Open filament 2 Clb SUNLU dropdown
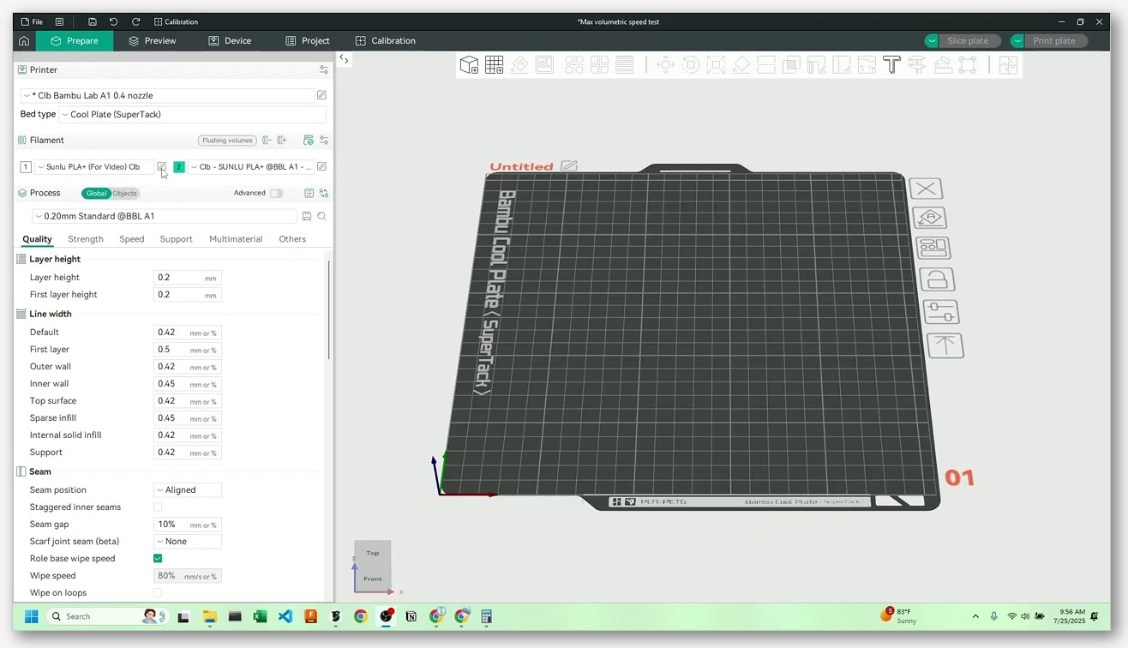This screenshot has width=1128, height=648. pyautogui.click(x=250, y=167)
